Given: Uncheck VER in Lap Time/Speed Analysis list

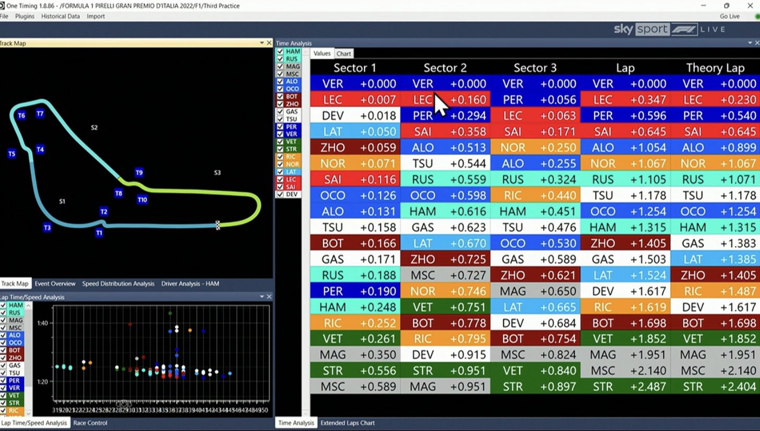Looking at the screenshot, I should pos(3,388).
